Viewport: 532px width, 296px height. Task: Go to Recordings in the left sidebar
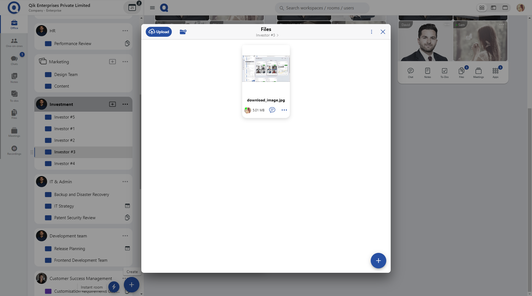[14, 150]
